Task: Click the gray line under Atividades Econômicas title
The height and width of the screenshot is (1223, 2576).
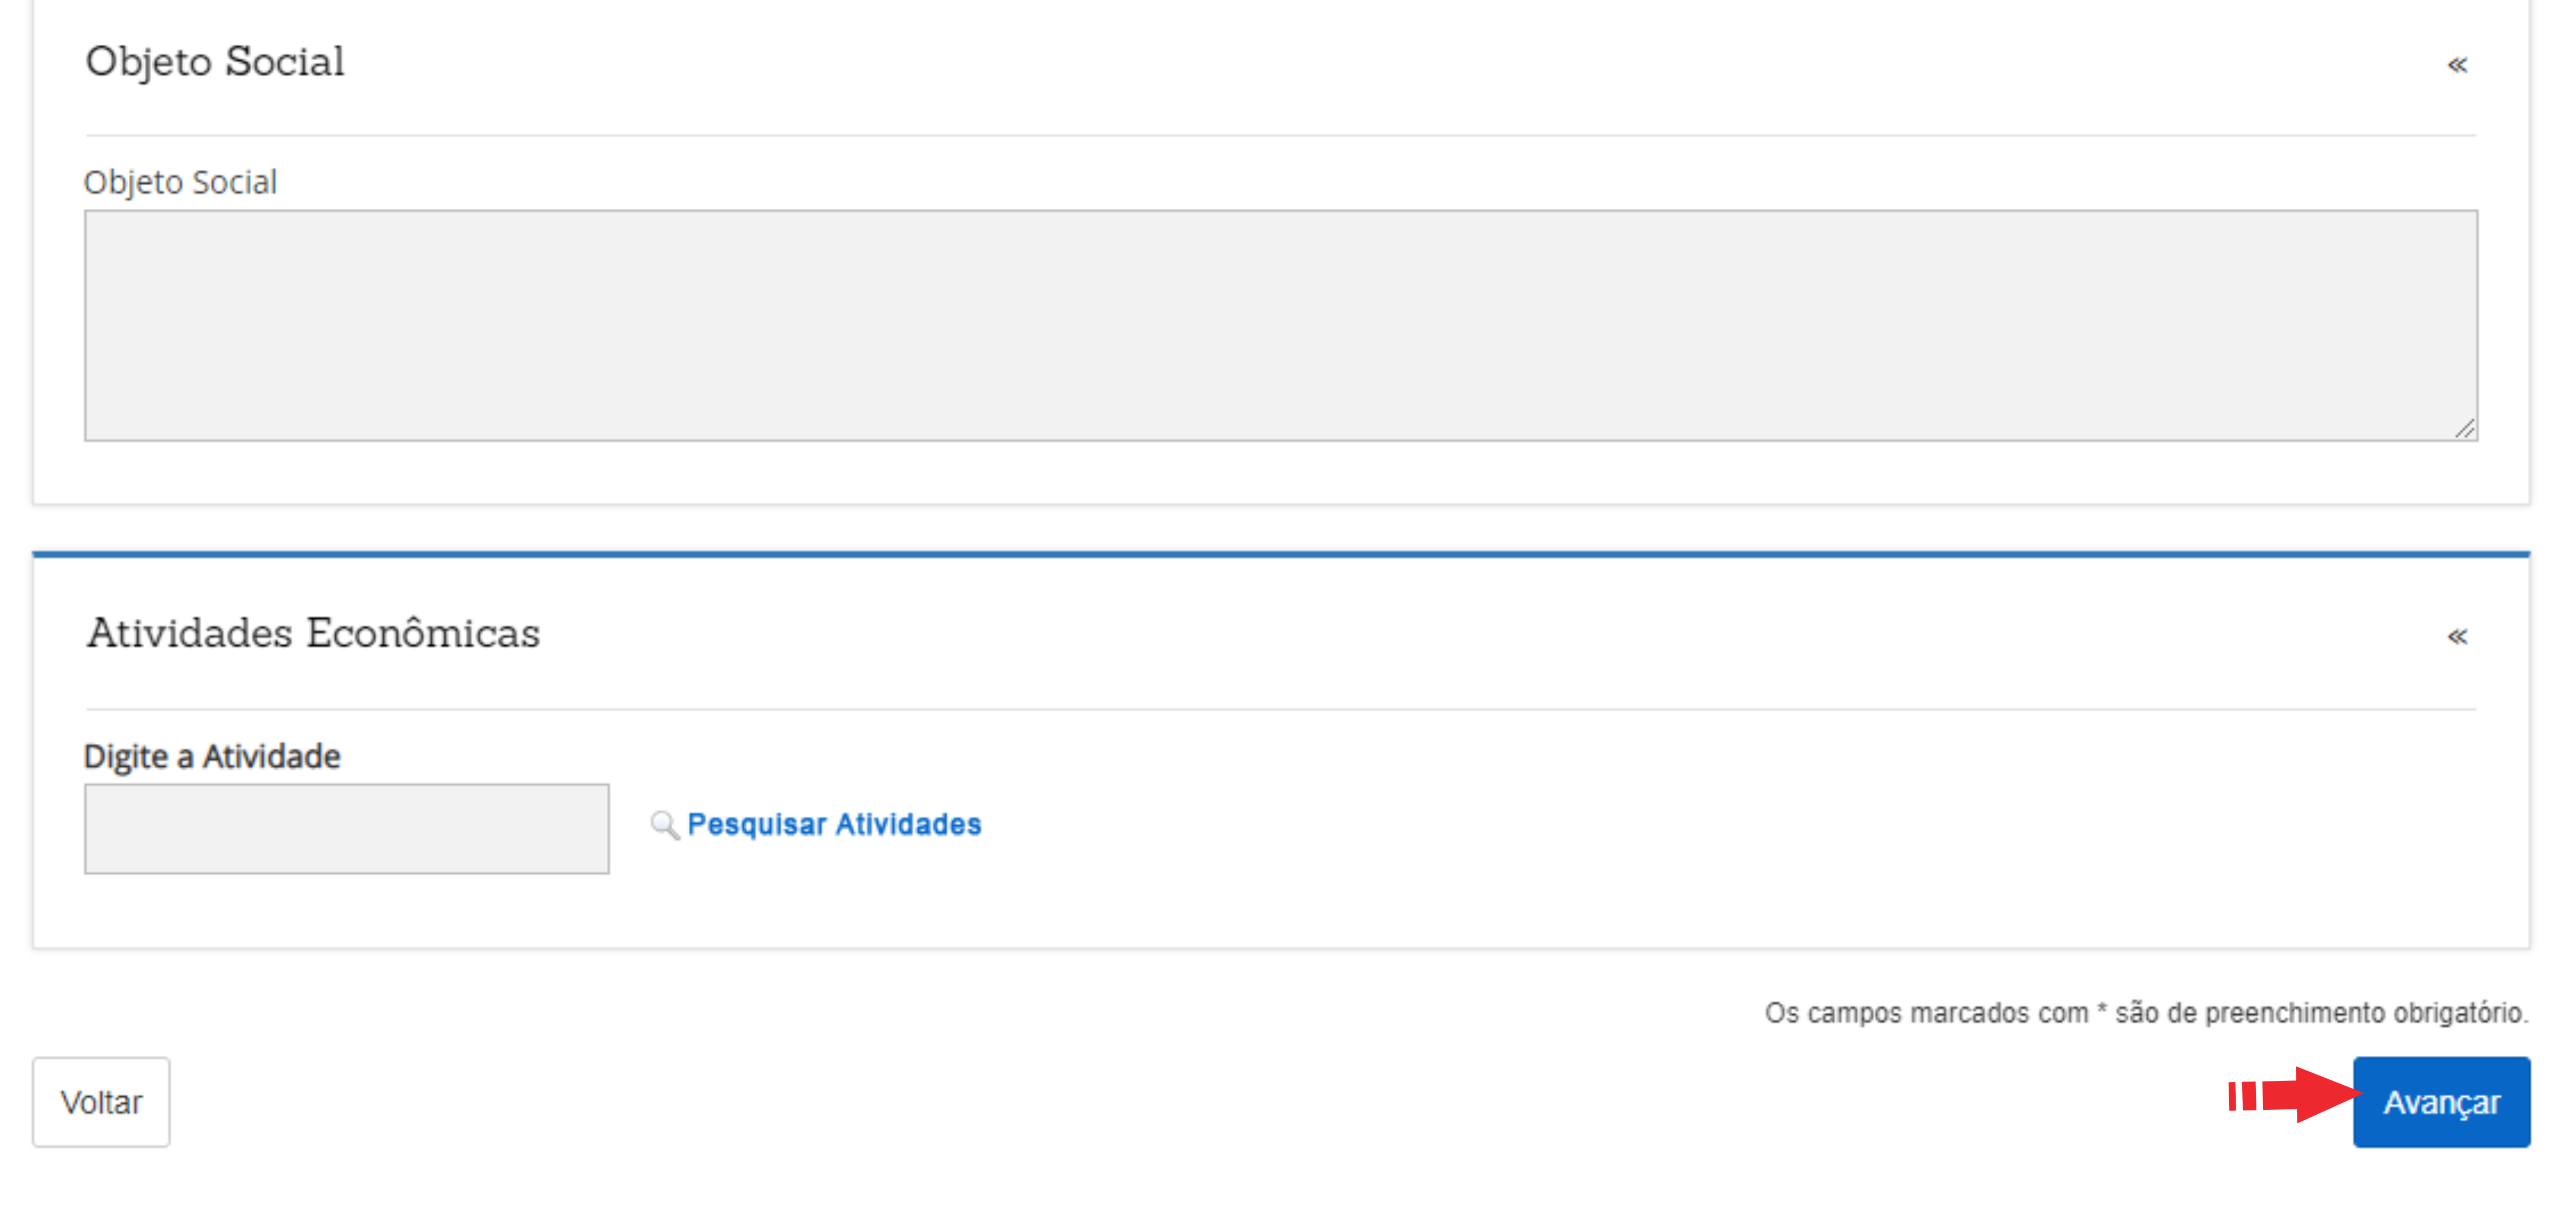Action: tap(1280, 709)
